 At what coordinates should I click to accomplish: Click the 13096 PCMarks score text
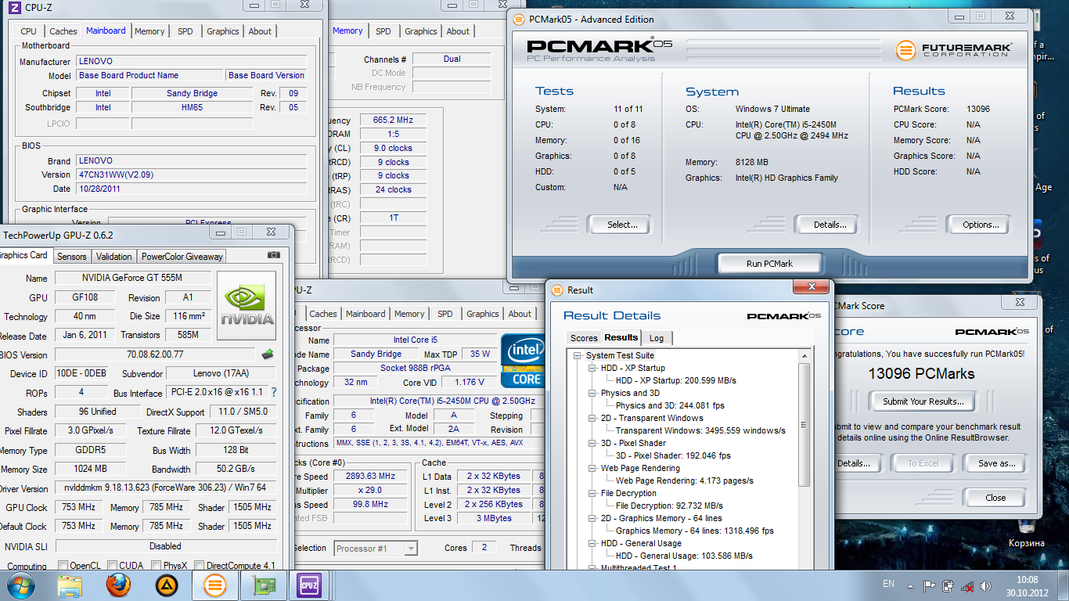[x=921, y=373]
